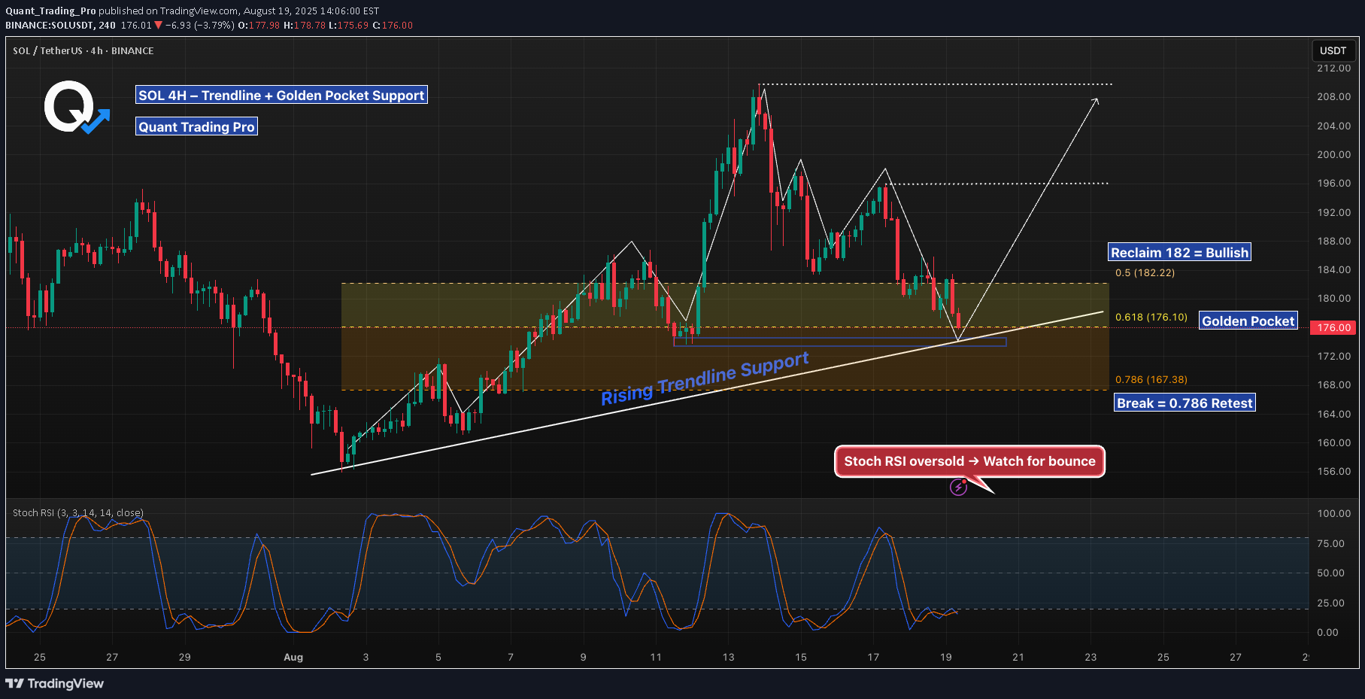Click the 212.00 price scale value
The height and width of the screenshot is (699, 1365).
point(1333,68)
